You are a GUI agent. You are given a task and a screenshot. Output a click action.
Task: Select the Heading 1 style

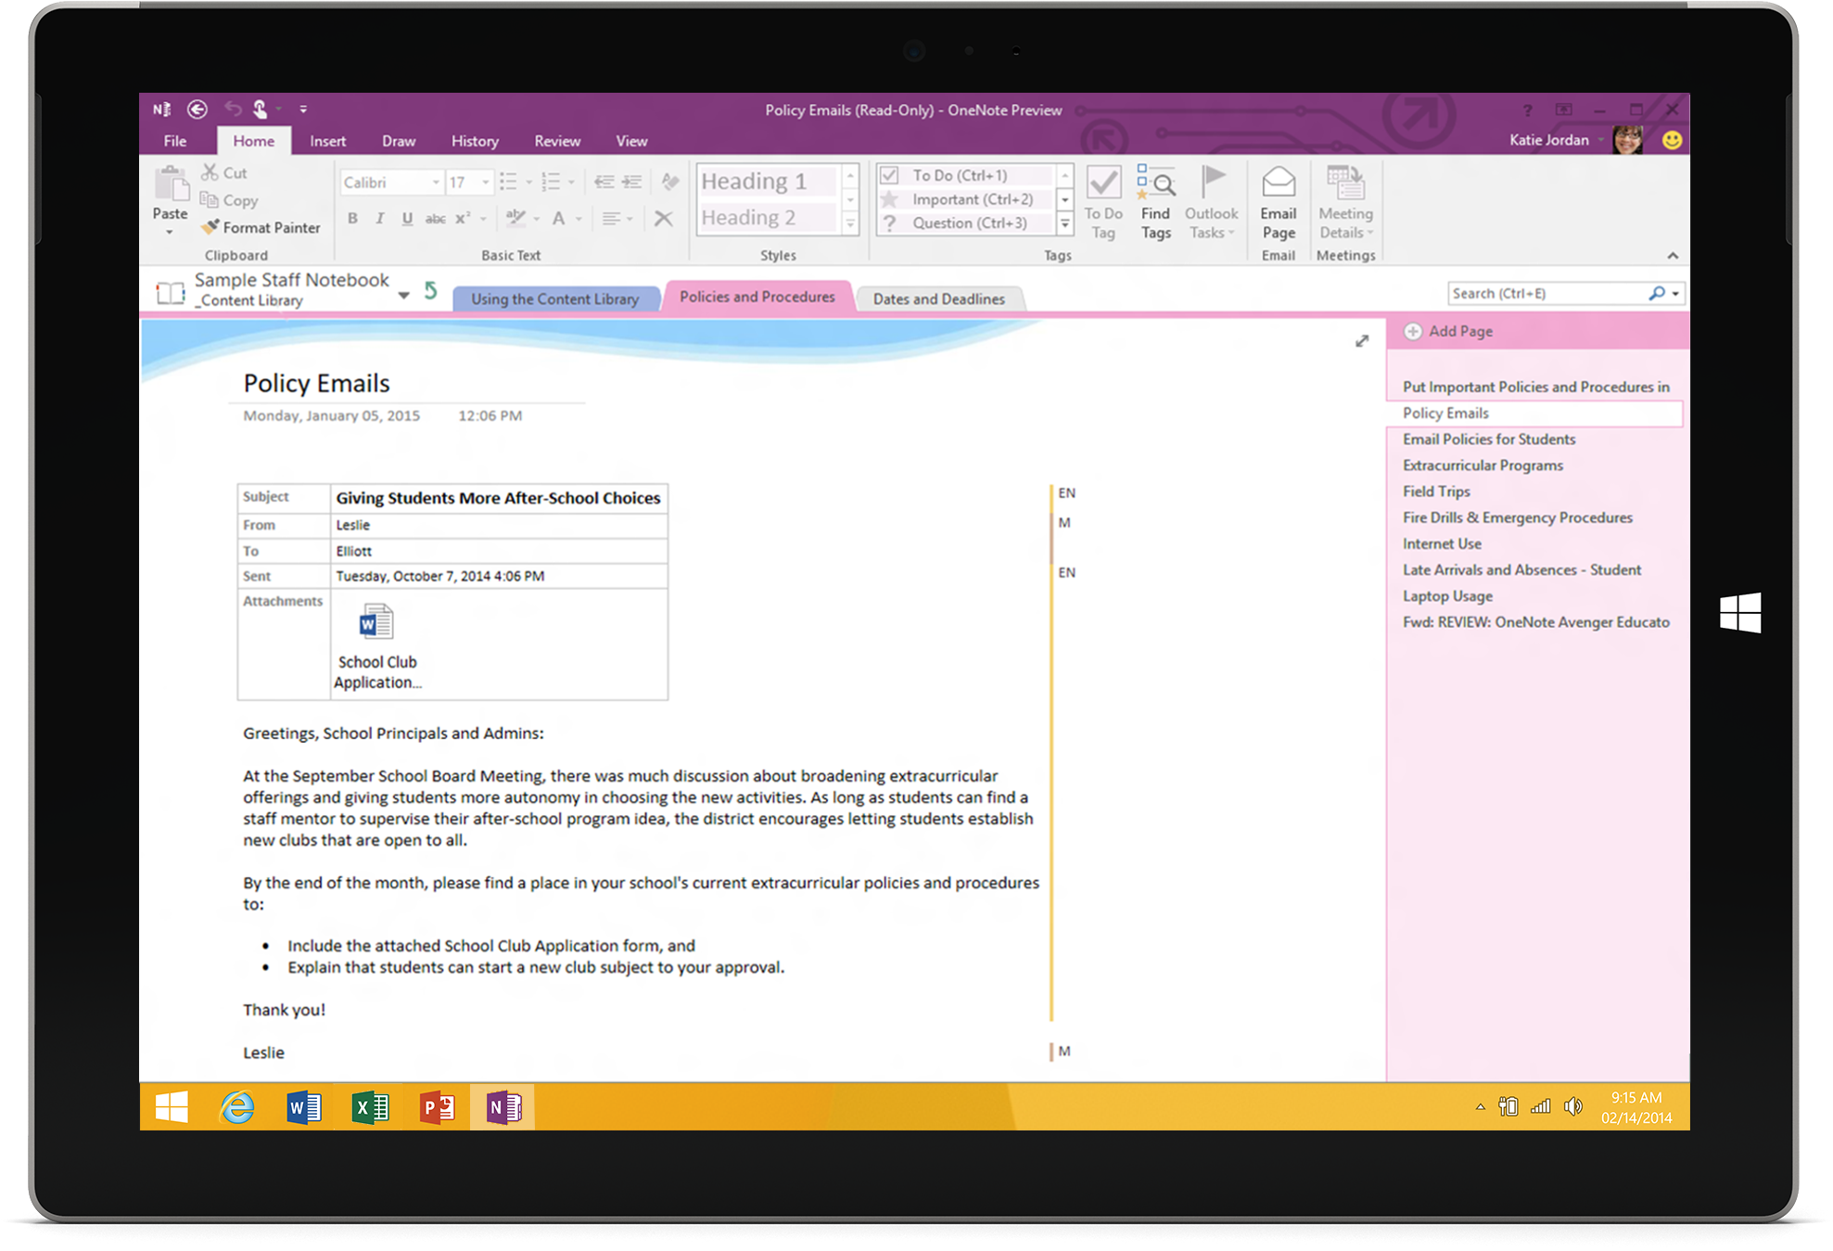767,181
